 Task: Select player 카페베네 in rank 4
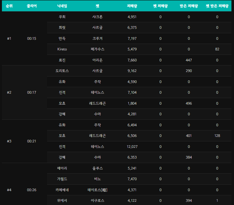click(x=62, y=190)
